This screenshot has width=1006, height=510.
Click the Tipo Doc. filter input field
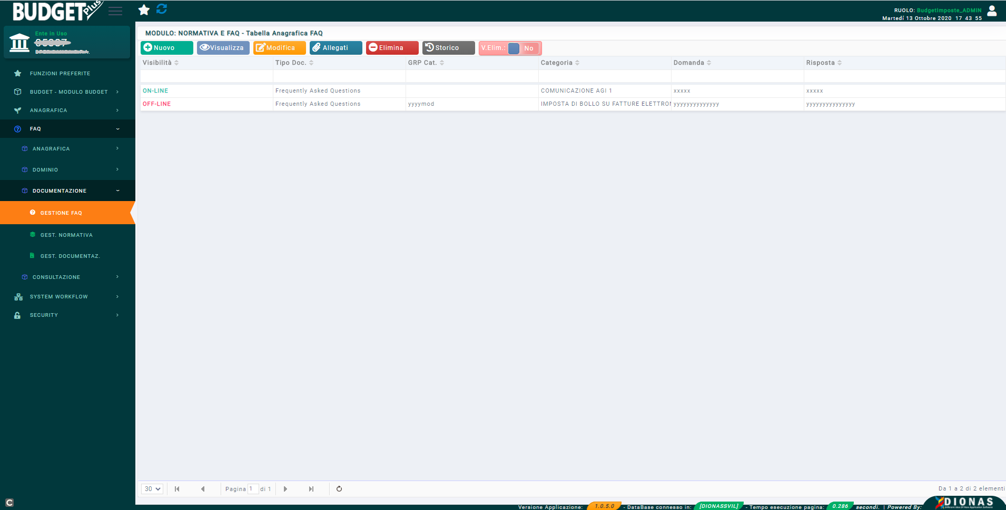click(x=339, y=76)
